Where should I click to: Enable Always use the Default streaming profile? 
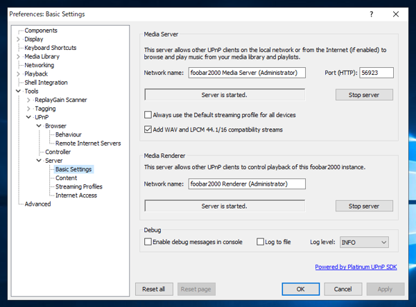(x=148, y=115)
